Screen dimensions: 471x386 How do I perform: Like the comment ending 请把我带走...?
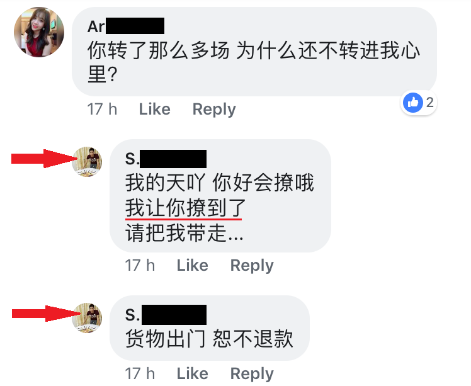tap(193, 265)
